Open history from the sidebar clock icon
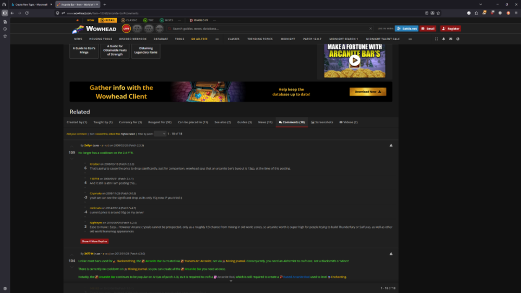 coord(5,29)
